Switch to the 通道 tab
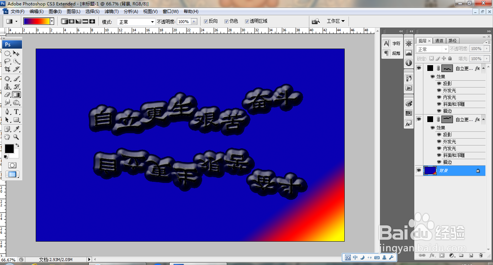The image size is (493, 265). [439, 41]
